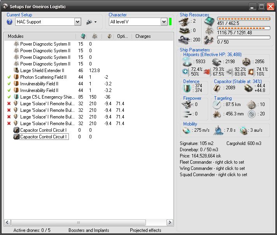
Task: Open Projected effects
Action: (146, 230)
